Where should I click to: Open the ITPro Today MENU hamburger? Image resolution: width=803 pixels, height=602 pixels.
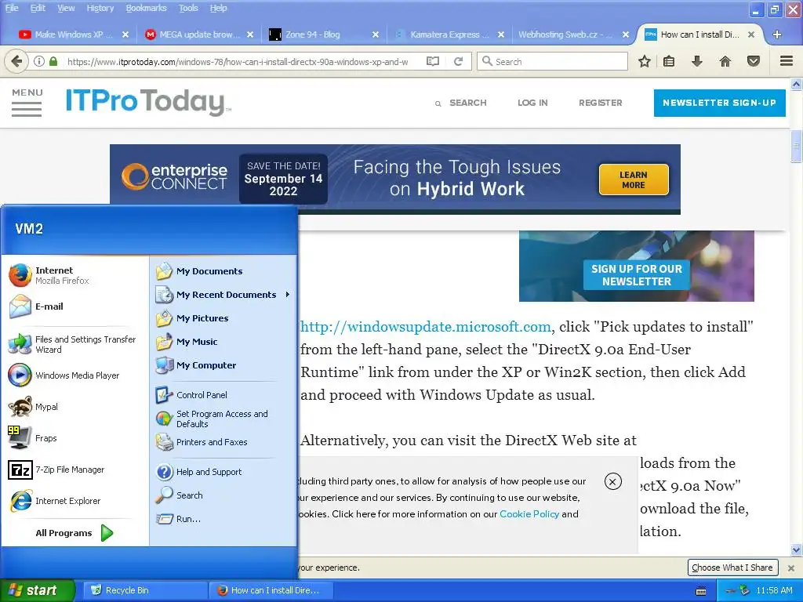(27, 103)
